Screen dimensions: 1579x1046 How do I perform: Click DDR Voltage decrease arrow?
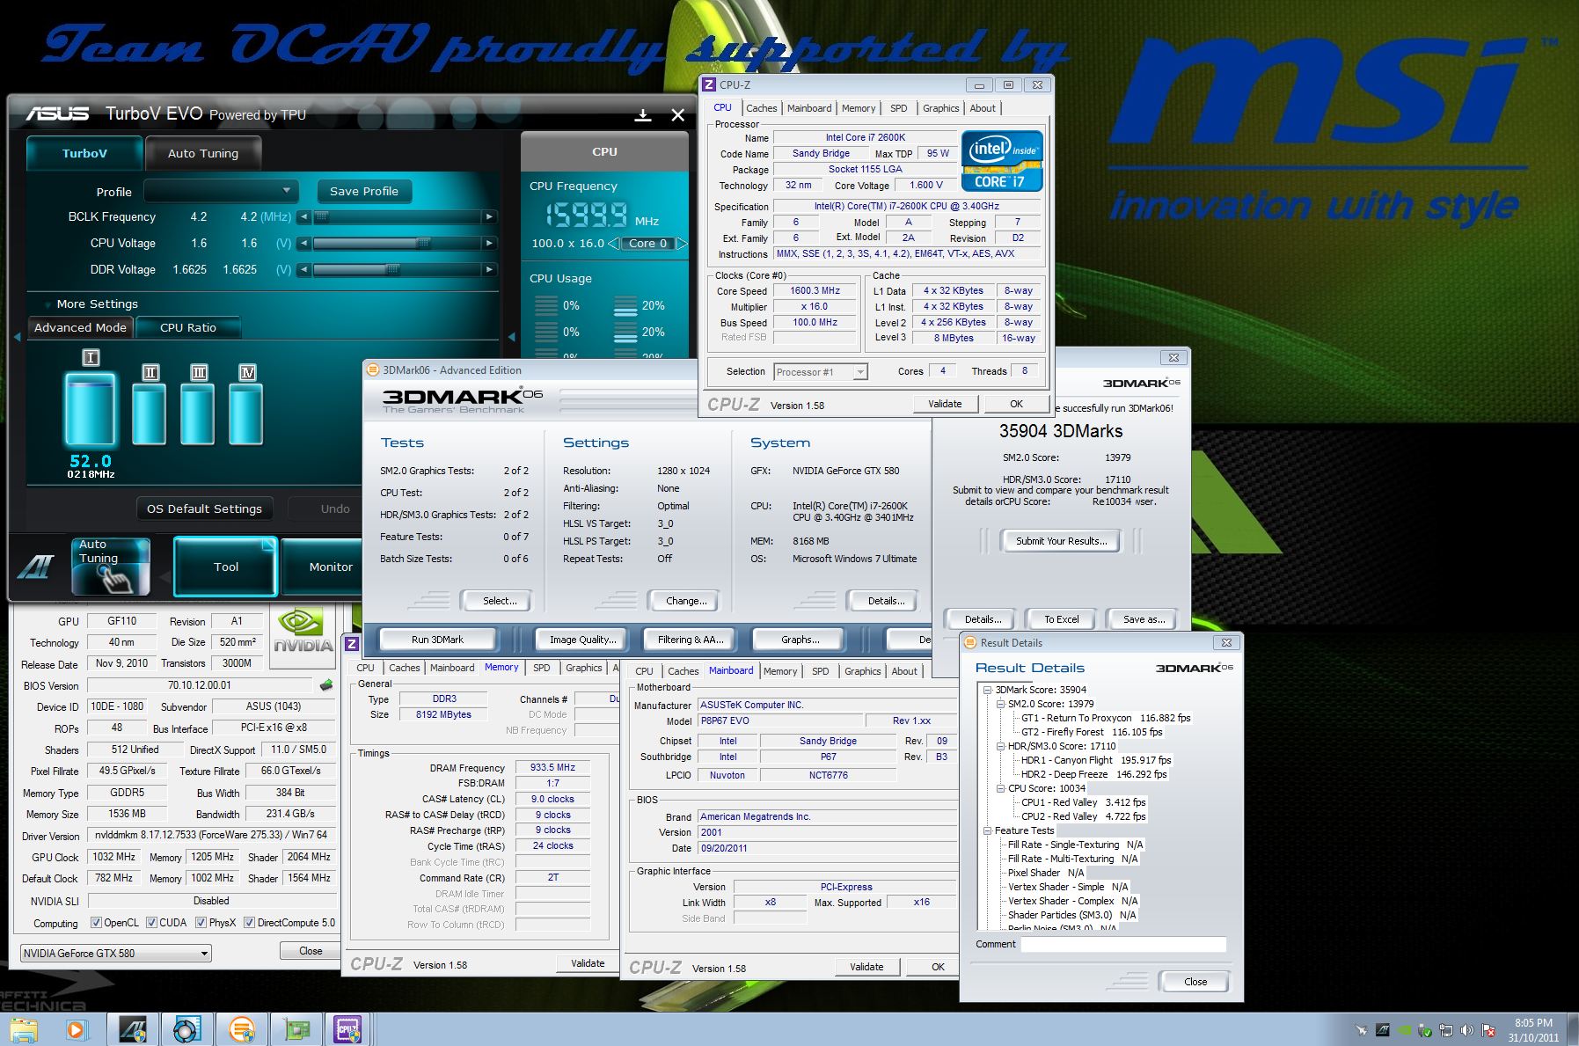coord(304,270)
